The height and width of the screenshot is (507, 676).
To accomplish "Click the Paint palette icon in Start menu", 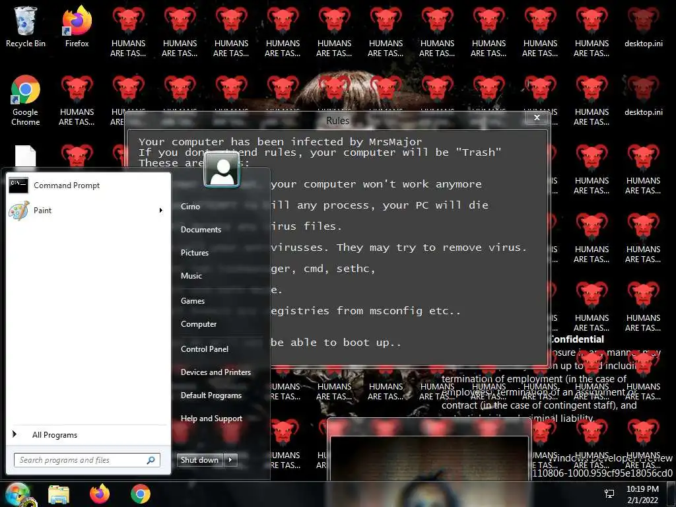I will [19, 211].
